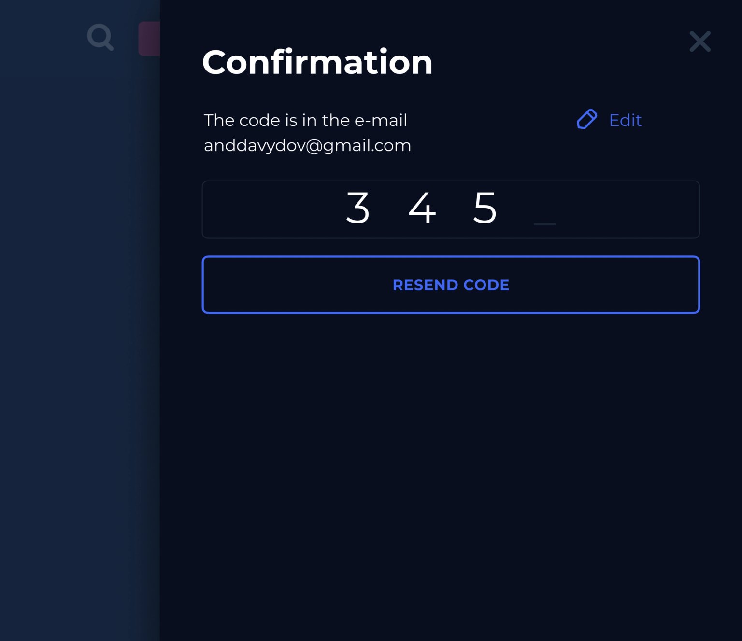Click the Confirmation heading
Viewport: 742px width, 641px height.
tap(317, 62)
